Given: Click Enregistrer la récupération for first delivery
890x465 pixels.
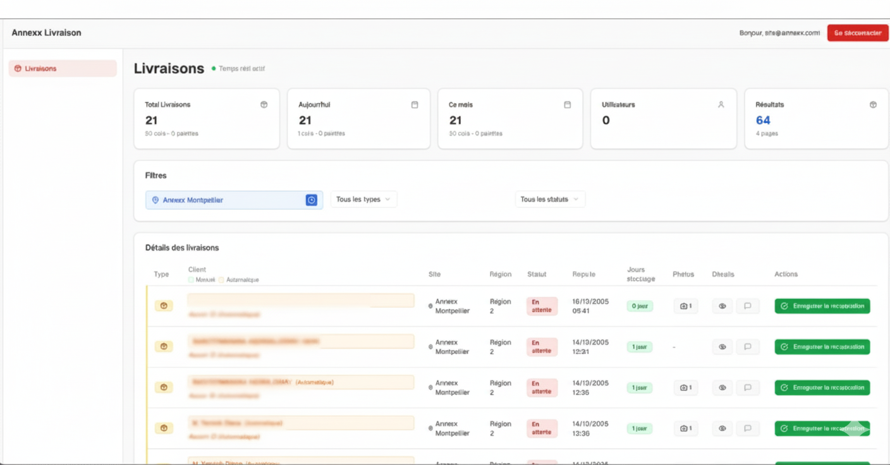Looking at the screenshot, I should pyautogui.click(x=822, y=306).
